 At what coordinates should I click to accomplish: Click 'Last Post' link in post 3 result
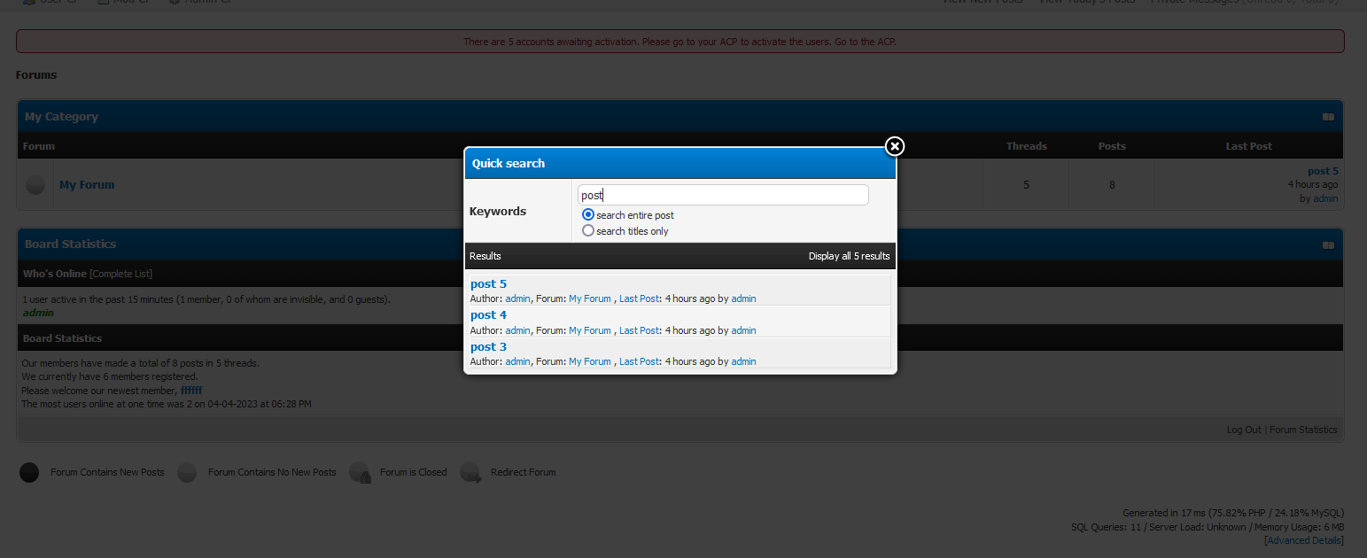[639, 361]
